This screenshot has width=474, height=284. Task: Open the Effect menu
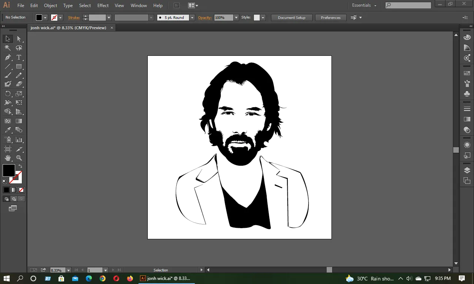(103, 5)
